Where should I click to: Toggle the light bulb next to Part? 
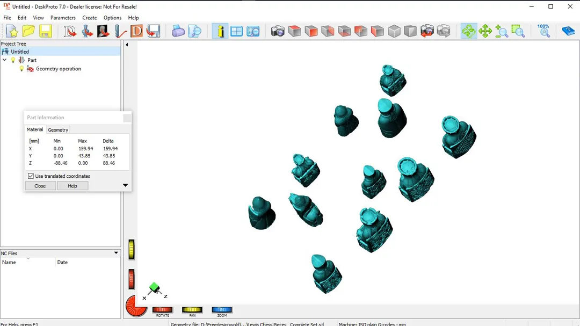(13, 60)
